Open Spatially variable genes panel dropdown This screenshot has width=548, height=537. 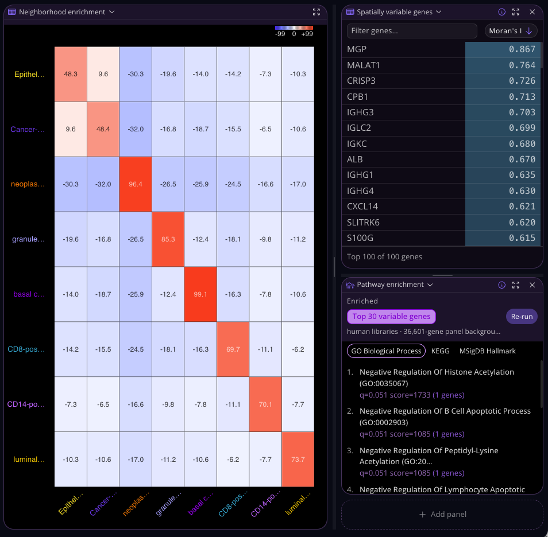[x=439, y=12]
